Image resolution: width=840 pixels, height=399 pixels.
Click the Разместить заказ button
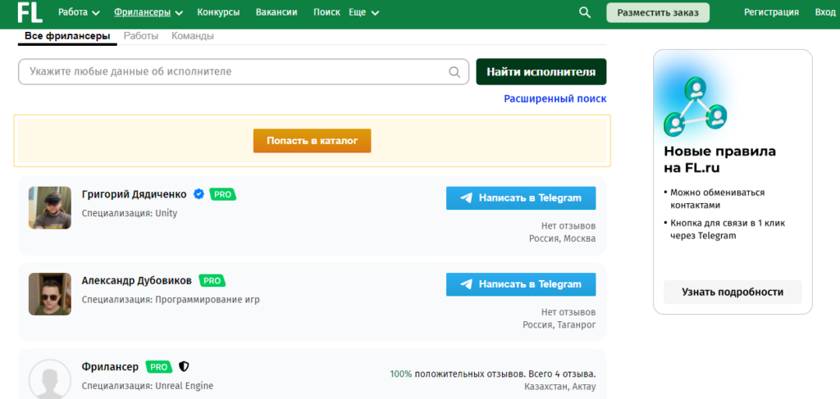pyautogui.click(x=658, y=13)
